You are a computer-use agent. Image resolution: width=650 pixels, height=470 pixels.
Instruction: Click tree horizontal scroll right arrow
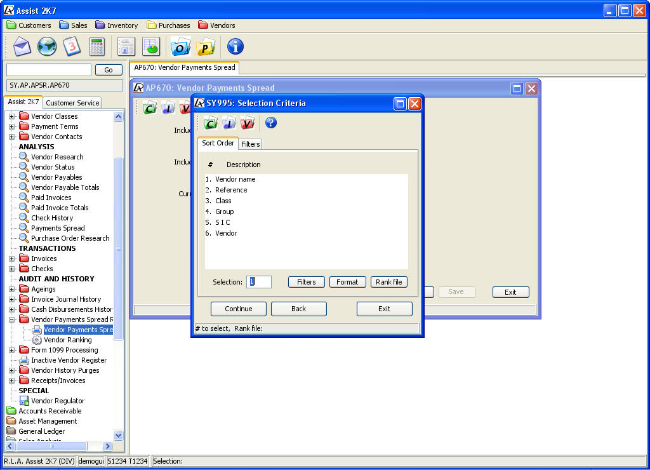pos(108,446)
